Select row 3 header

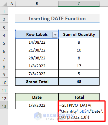pos(4,26)
